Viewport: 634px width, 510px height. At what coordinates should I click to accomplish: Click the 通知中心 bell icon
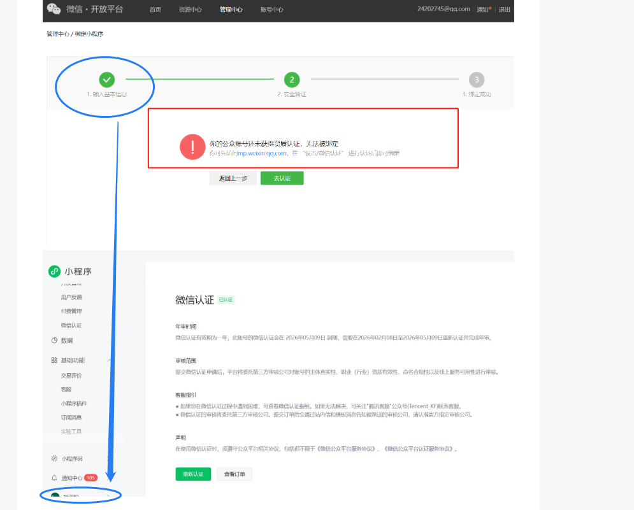[54, 478]
